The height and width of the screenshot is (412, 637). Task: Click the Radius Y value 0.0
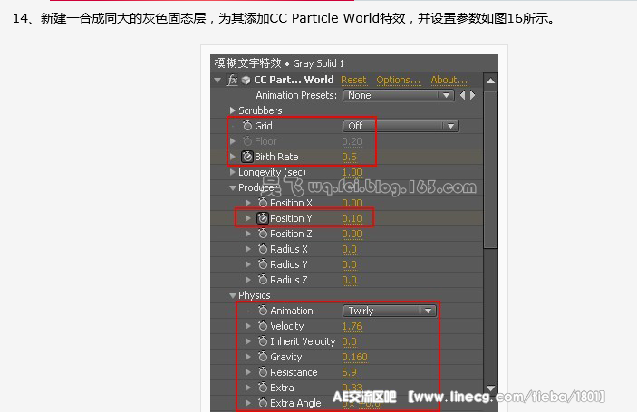click(x=350, y=265)
